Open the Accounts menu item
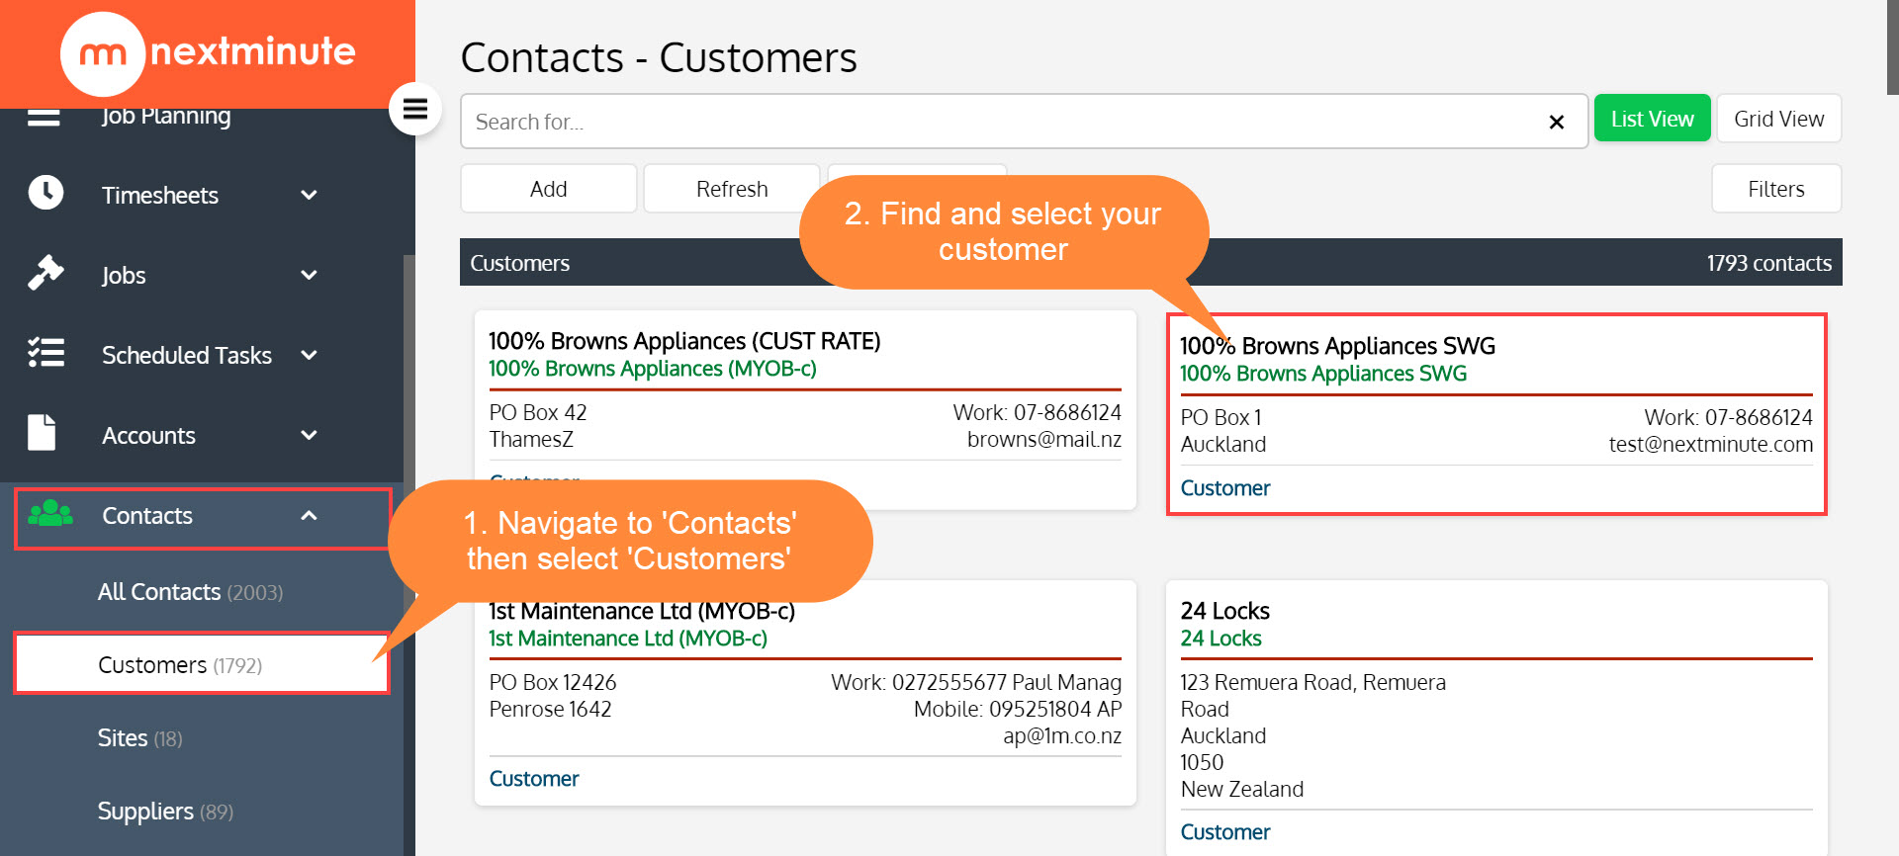 coord(149,435)
